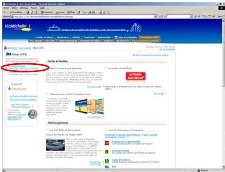This screenshot has height=172, width=225.
Task: Click the Télécharger link under rugby text
Action: (x=95, y=164)
